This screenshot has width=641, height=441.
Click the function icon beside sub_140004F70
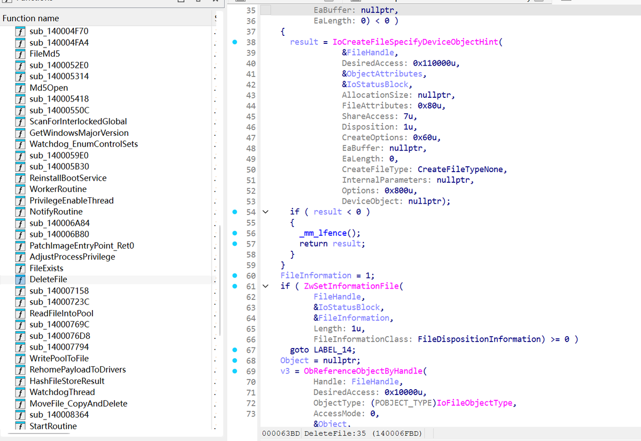[20, 31]
